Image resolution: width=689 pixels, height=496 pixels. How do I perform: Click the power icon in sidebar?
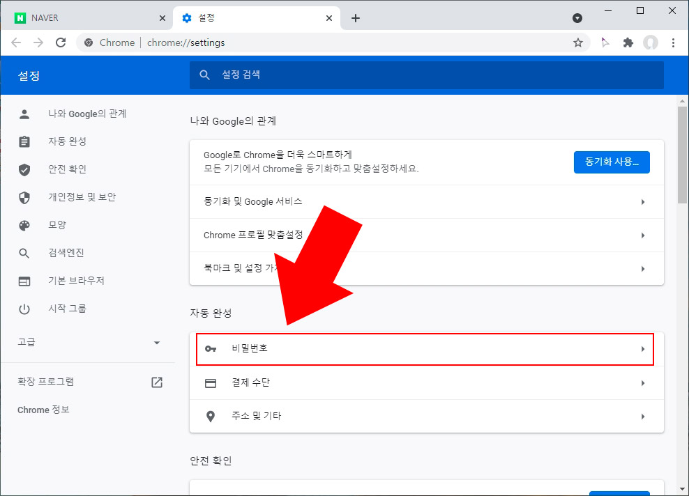tap(24, 309)
